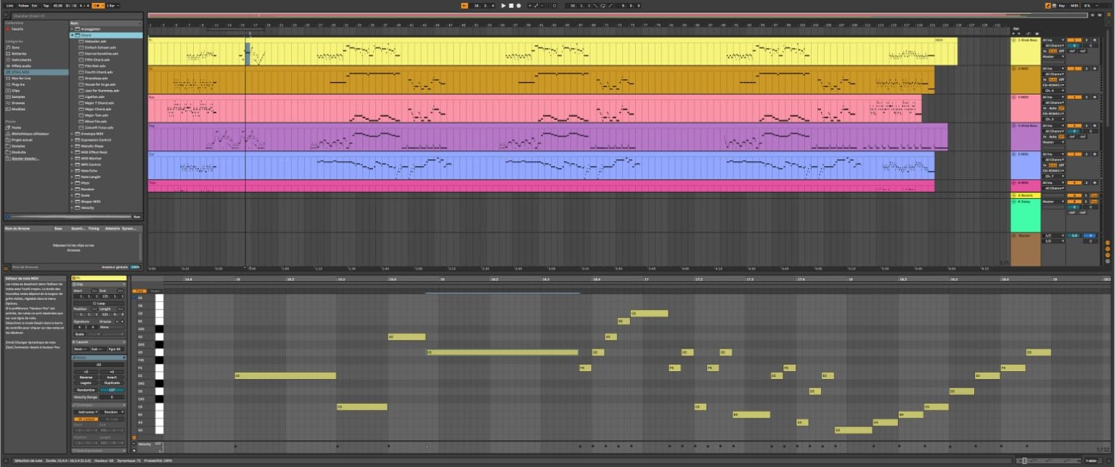1115x467 pixels.
Task: Select the long G5 note in editor
Action: pos(502,352)
